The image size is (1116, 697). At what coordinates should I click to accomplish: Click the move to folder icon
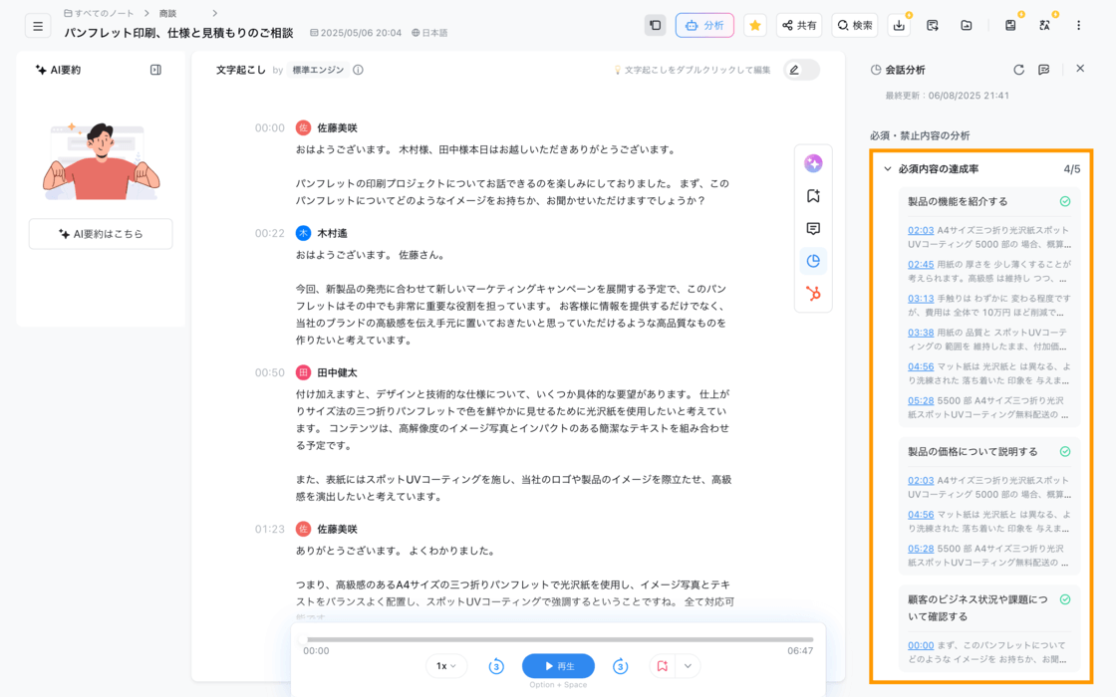coord(967,26)
